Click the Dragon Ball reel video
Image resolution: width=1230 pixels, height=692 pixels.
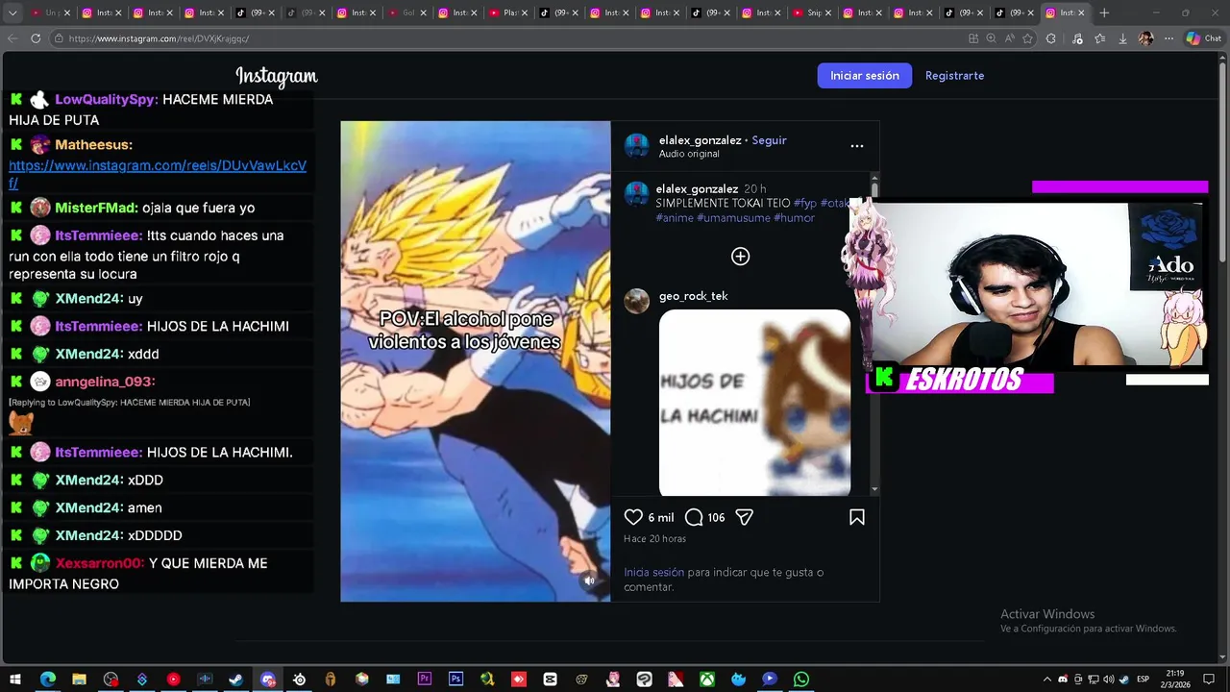(x=476, y=361)
